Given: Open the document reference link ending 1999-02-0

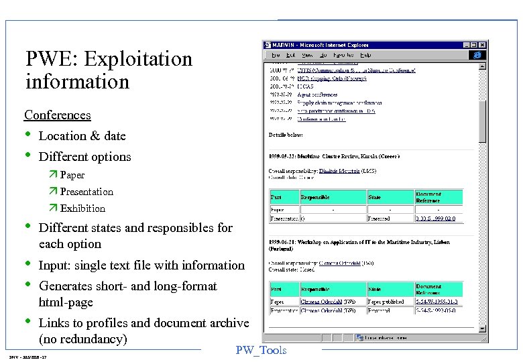Looking at the screenshot, I should click(436, 219).
